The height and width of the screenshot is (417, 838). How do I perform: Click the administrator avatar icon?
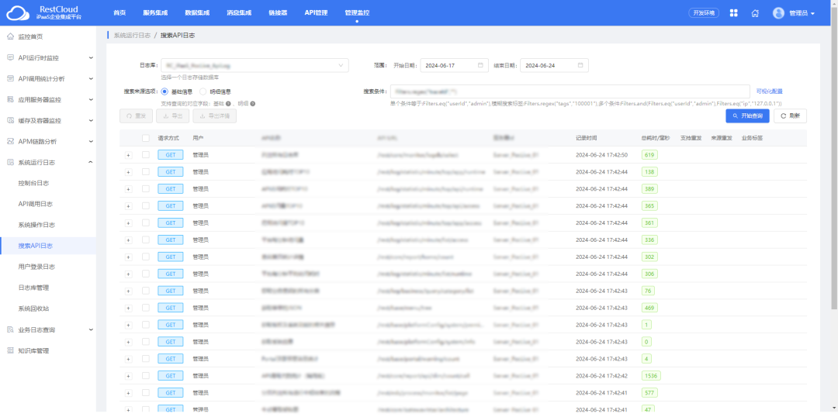[x=778, y=13]
